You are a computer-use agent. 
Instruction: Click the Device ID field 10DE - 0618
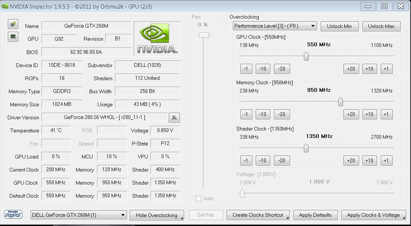click(62, 65)
